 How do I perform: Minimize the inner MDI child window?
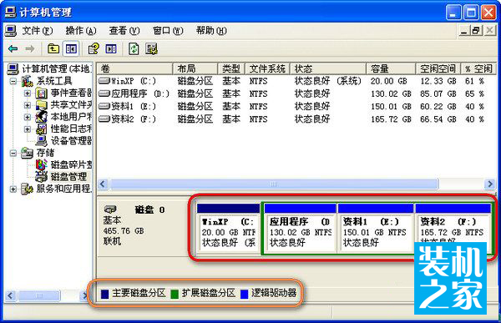465,31
